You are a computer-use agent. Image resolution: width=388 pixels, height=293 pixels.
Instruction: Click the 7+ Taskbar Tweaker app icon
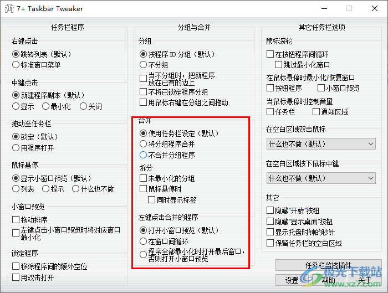point(9,9)
